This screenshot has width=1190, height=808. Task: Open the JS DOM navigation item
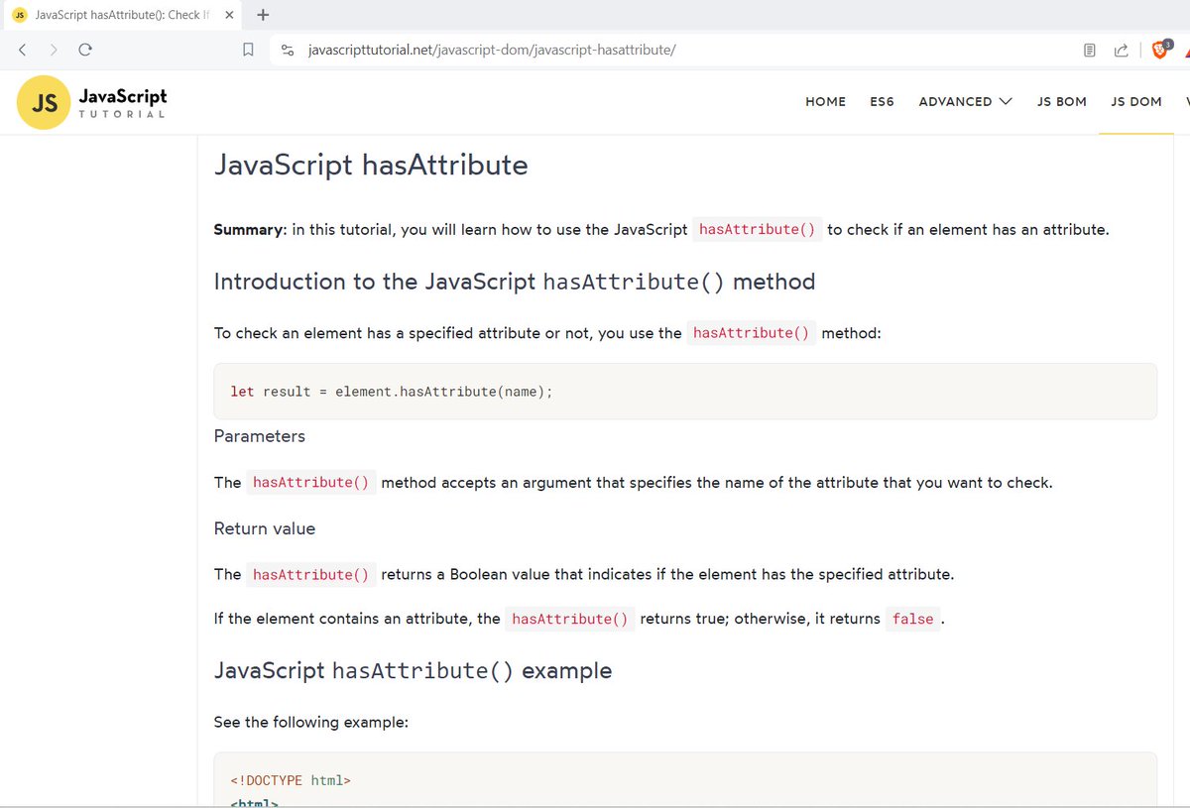1136,101
